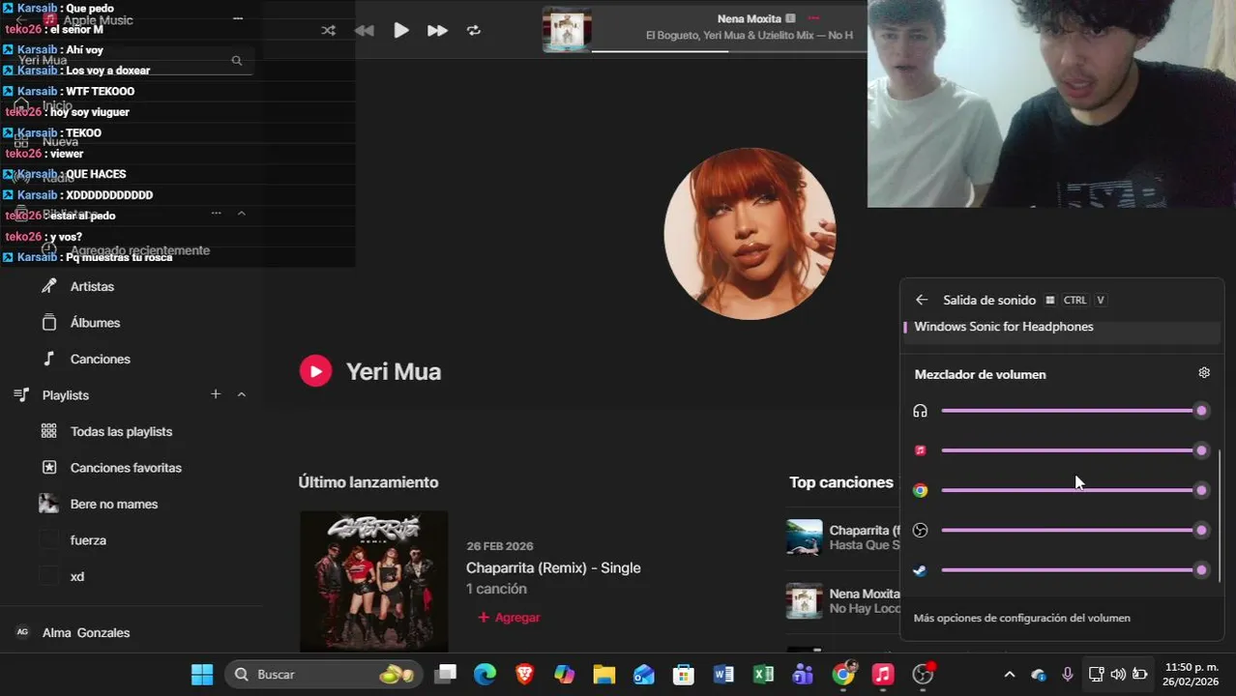Click Agregar to add the single
This screenshot has width=1236, height=696.
[509, 617]
